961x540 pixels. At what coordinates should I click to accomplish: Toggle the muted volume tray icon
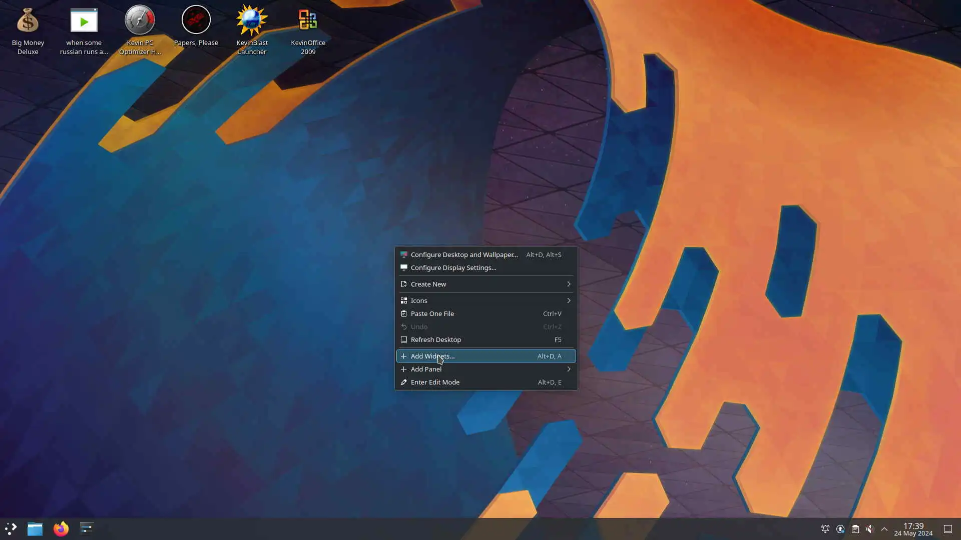tap(870, 529)
